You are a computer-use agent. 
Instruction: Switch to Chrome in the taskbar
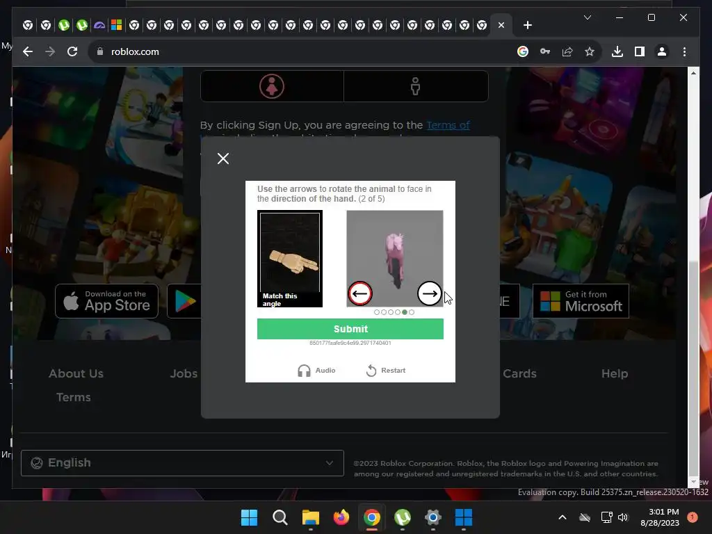372,517
